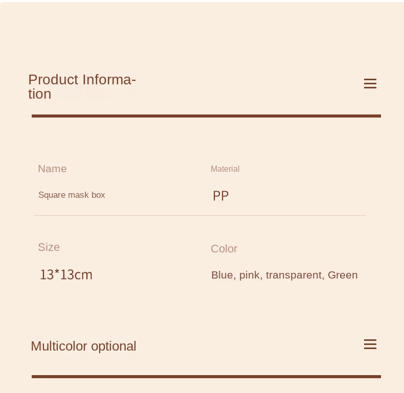Viewport: 404px width, 393px height.
Task: Click the thick divider under Multicolor optional
Action: pyautogui.click(x=206, y=377)
